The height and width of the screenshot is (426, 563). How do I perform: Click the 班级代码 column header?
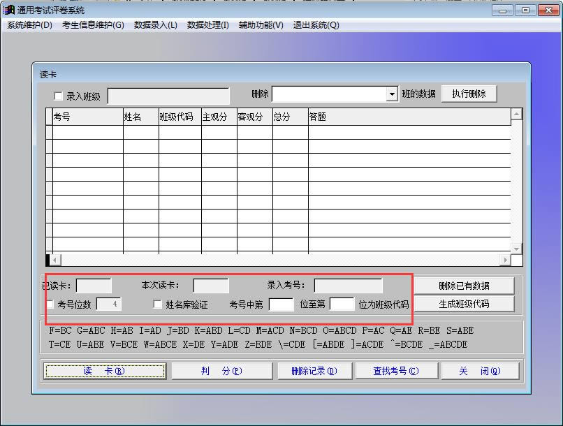pos(180,117)
